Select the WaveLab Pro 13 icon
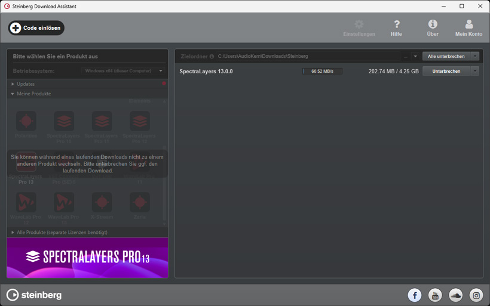Viewport: 490px width, 306px height. pyautogui.click(x=64, y=202)
